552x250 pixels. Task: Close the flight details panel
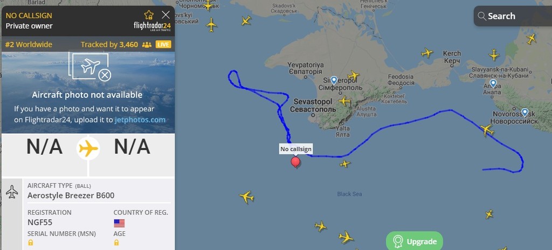(165, 15)
